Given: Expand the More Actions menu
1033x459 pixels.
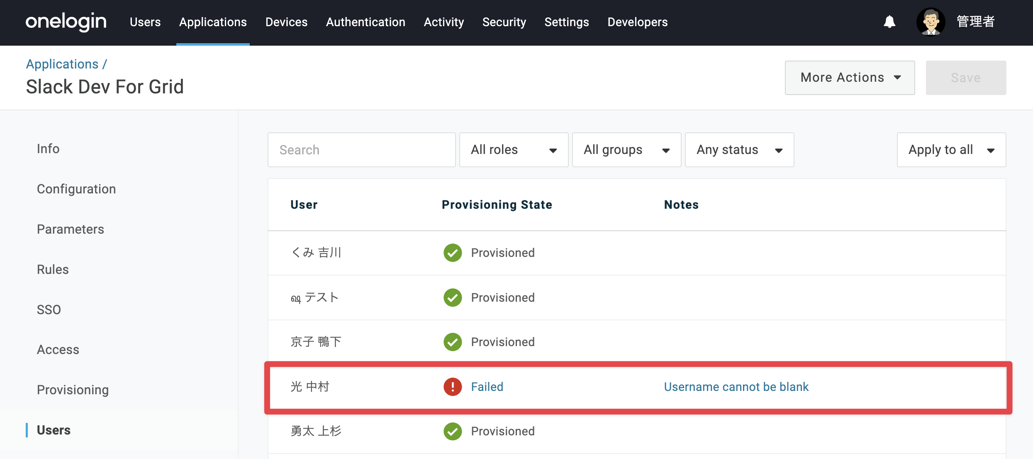Looking at the screenshot, I should point(850,78).
